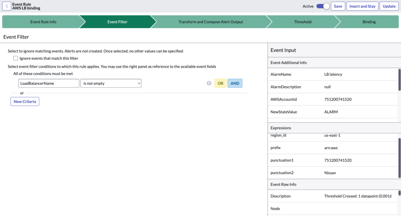Click the New Criteria button
The width and height of the screenshot is (401, 216).
25,102
